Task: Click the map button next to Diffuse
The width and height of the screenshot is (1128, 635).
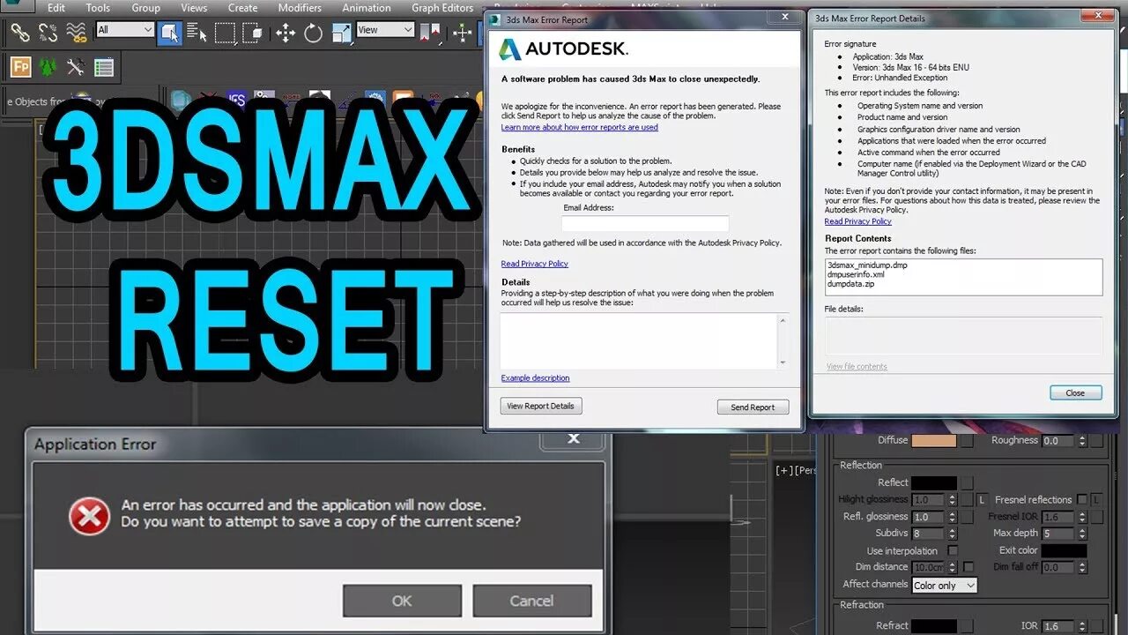Action: [967, 441]
